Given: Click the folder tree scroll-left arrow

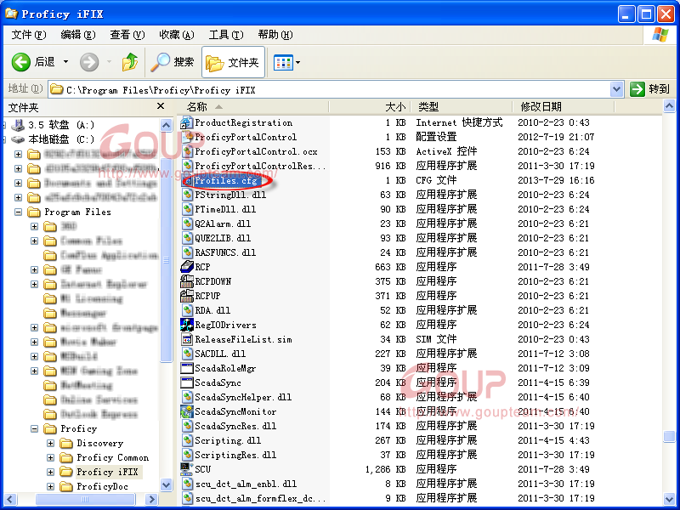Looking at the screenshot, I should tap(10, 499).
